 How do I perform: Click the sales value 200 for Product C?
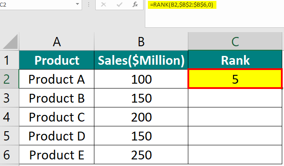tap(141, 117)
